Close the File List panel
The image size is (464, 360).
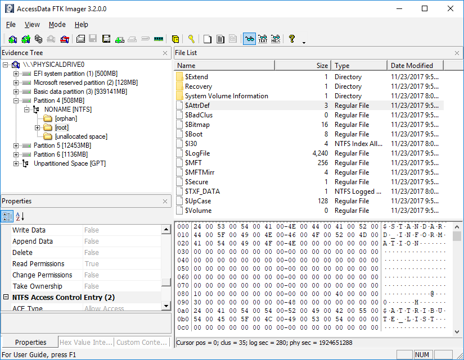[457, 53]
